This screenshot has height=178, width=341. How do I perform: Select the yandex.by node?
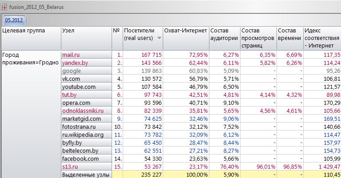click(75, 63)
